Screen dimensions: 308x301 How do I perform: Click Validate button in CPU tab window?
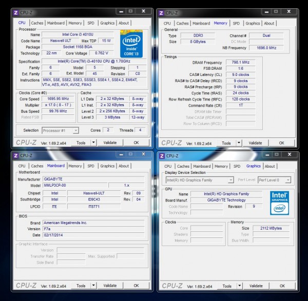110,143
